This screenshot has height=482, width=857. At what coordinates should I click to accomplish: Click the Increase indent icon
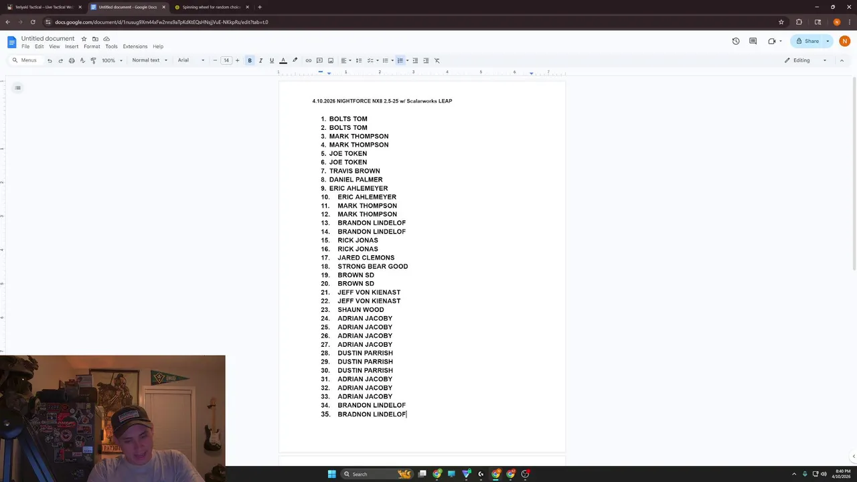(x=426, y=60)
